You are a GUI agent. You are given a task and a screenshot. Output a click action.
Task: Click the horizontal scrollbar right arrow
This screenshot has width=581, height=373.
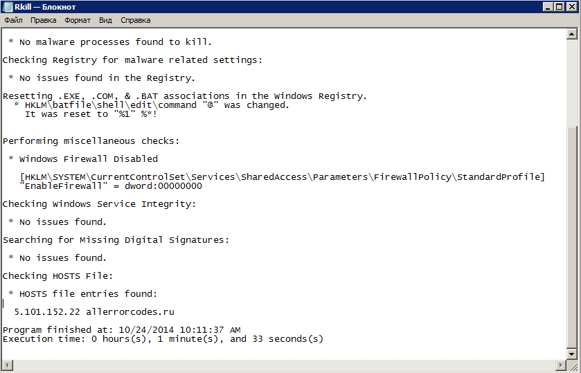click(561, 365)
